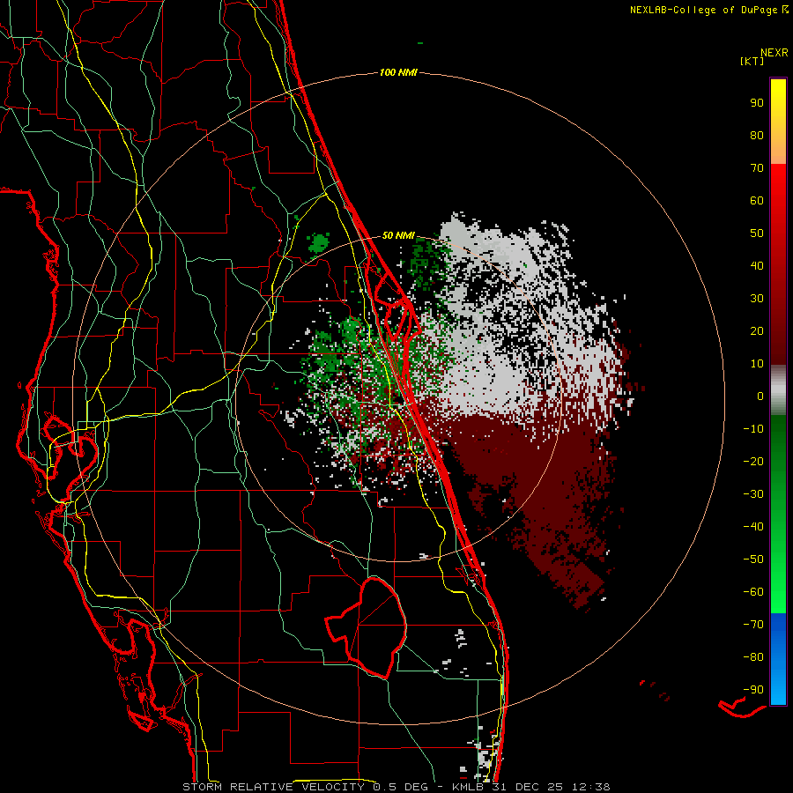
Task: Select the 0 knot scale label
Action: [x=760, y=396]
